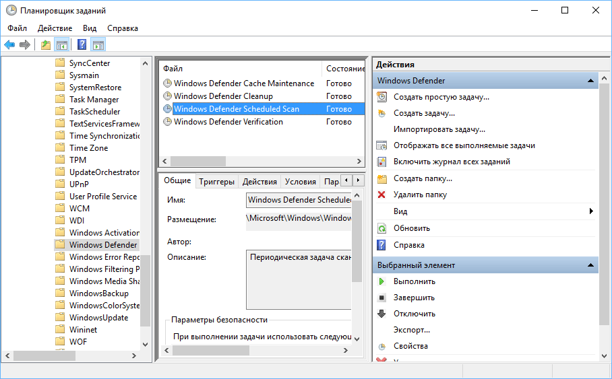612x379 pixels.
Task: Click the up-one-level folder toolbar icon
Action: [45, 45]
